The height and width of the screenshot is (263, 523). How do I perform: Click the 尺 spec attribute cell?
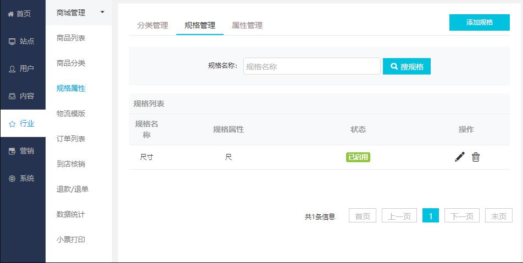[229, 157]
